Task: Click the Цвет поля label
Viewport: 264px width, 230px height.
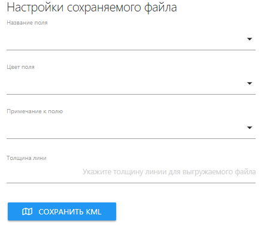Action: (20, 67)
